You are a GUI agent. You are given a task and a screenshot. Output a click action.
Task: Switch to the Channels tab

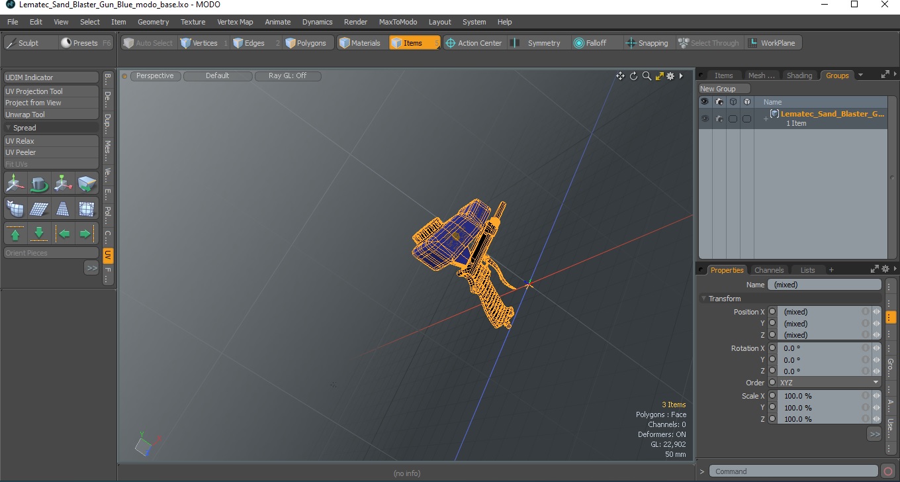[x=769, y=270]
